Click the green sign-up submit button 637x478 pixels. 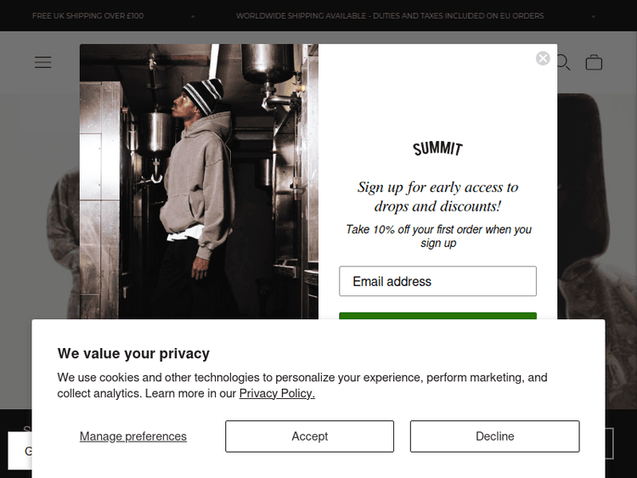[x=437, y=317]
